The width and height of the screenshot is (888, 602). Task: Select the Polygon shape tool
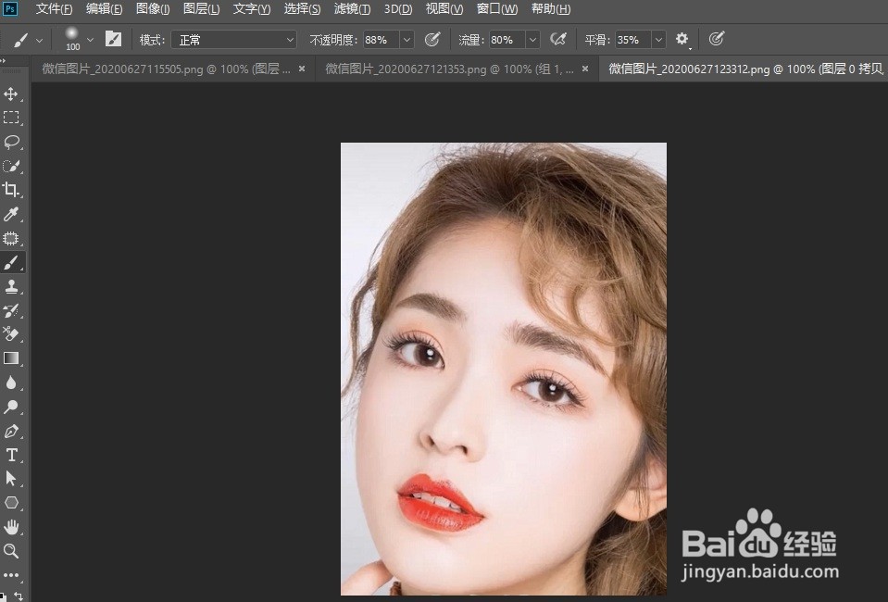[11, 503]
